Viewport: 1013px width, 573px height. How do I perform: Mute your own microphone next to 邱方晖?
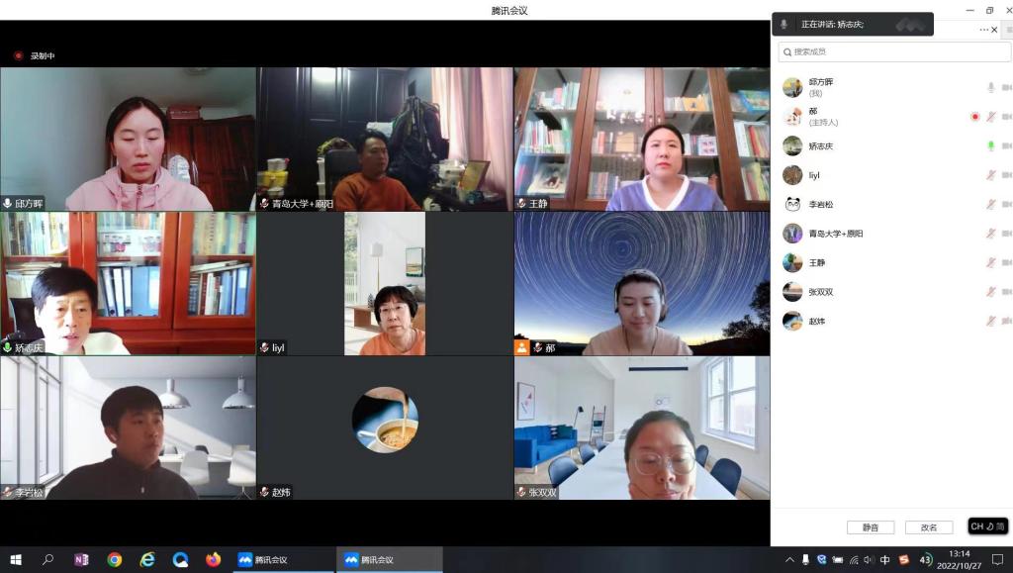point(989,86)
